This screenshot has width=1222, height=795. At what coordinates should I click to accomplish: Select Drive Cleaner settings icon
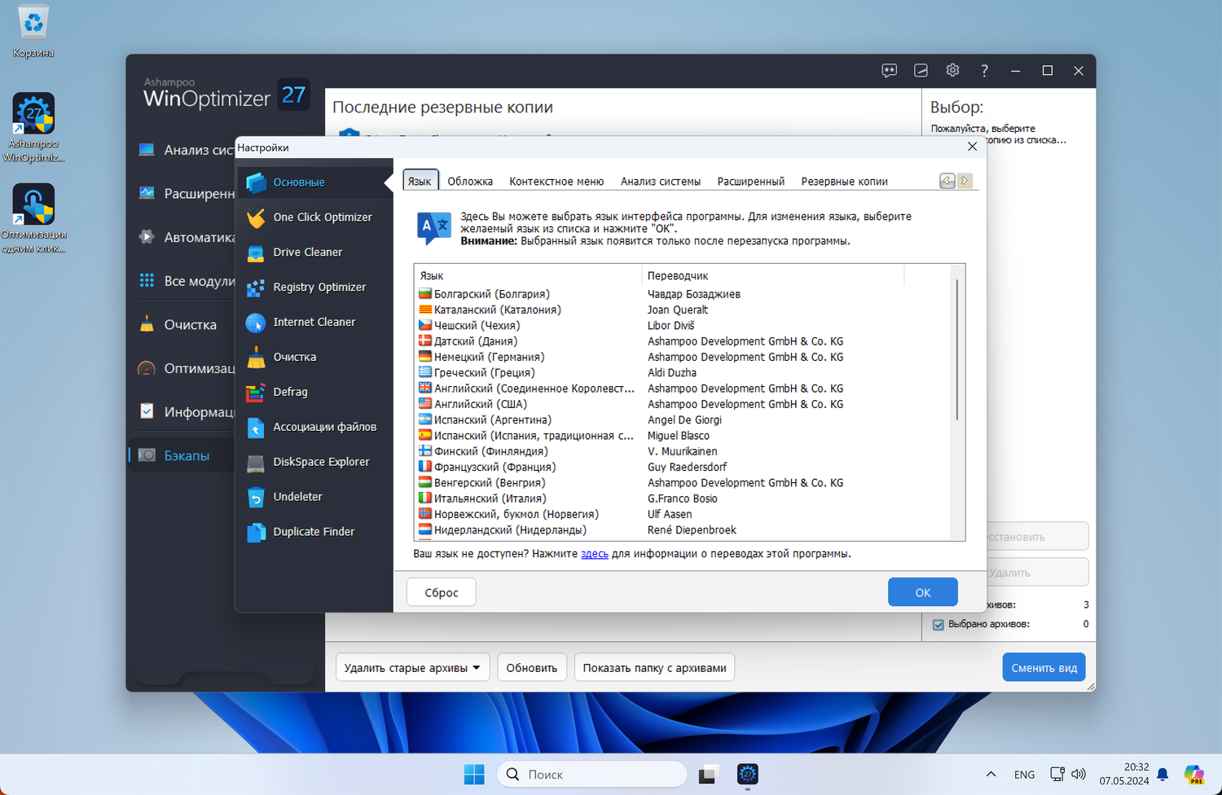click(x=256, y=253)
